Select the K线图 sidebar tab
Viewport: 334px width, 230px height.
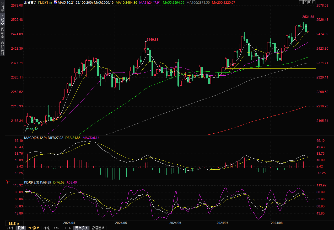click(2, 20)
